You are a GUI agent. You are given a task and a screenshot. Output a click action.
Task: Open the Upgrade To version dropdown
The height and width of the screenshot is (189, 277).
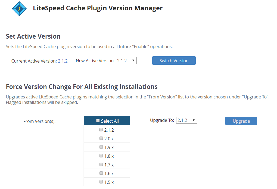[186, 120]
